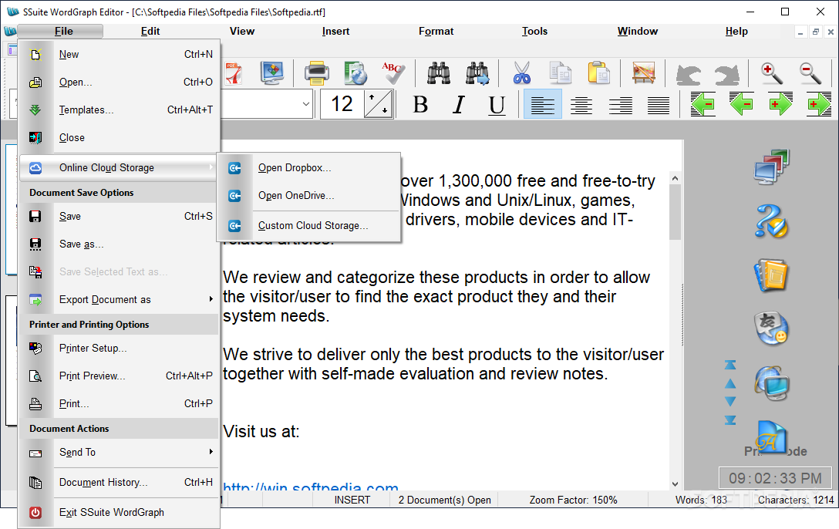Choose Open Dropbox... from submenu

(x=308, y=168)
